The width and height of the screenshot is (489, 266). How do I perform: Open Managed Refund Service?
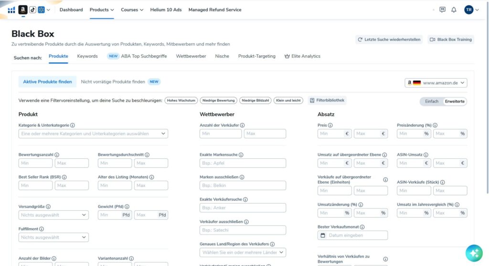click(215, 10)
